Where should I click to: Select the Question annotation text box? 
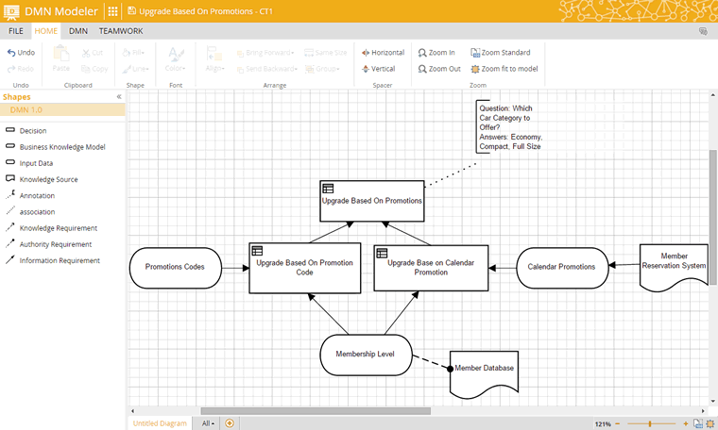(x=510, y=127)
